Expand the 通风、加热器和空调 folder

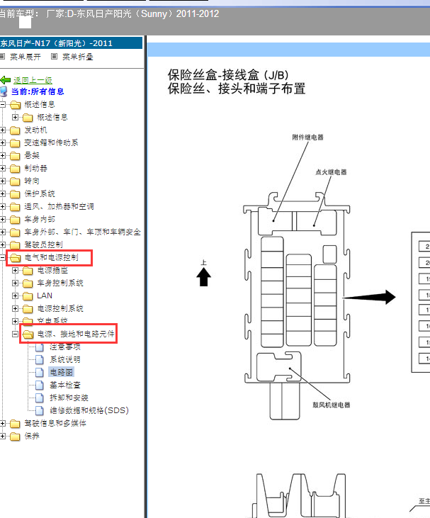coord(2,206)
